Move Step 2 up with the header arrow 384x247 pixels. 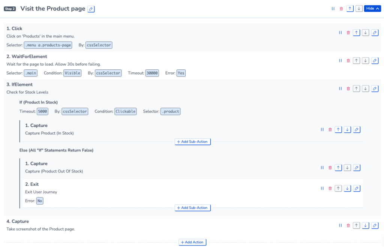(350, 9)
